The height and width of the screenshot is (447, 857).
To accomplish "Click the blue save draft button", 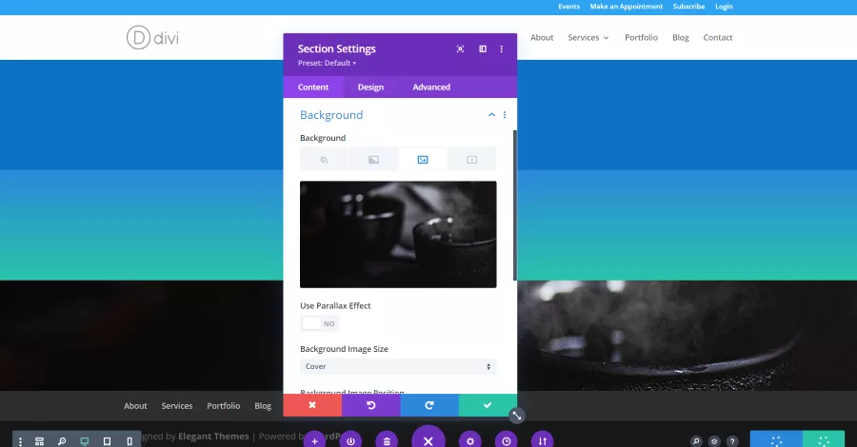I will click(x=776, y=438).
